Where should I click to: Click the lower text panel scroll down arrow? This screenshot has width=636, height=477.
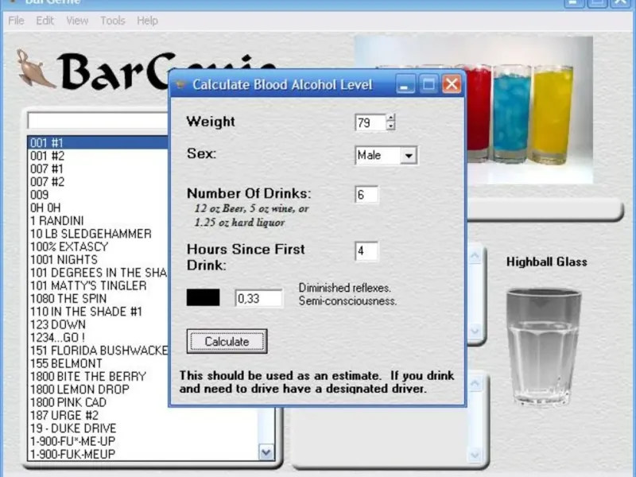coord(475,455)
